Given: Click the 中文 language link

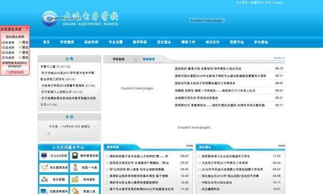Looking at the screenshot, I should [x=268, y=3].
